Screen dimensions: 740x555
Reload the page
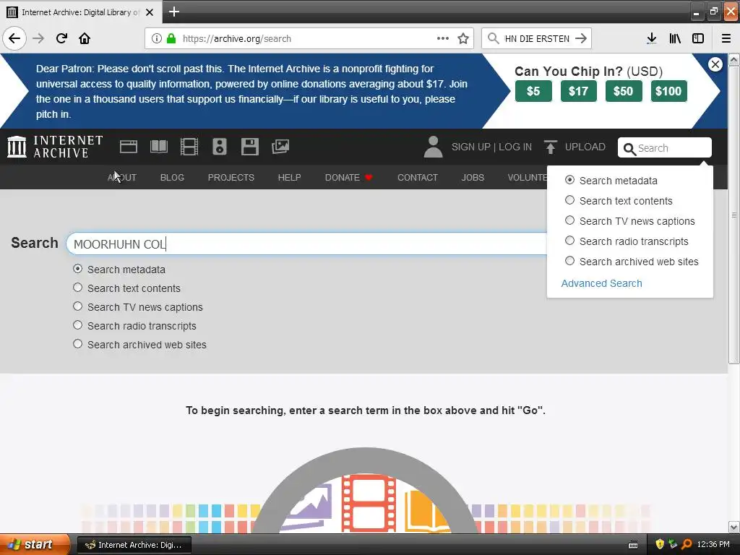61,38
